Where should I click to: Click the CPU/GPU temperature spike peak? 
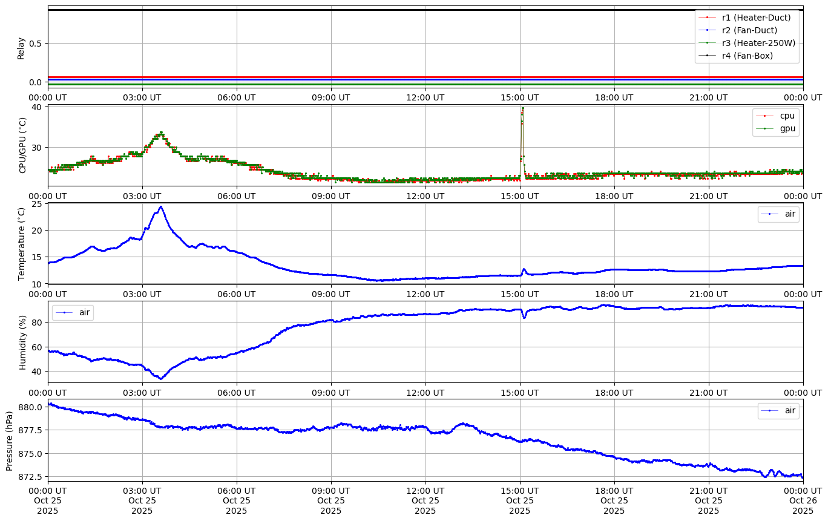[x=522, y=108]
